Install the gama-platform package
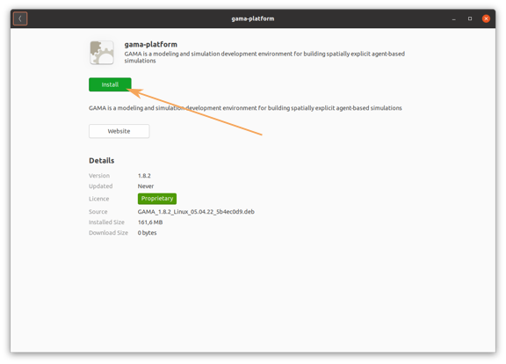This screenshot has height=364, width=506. pos(110,84)
